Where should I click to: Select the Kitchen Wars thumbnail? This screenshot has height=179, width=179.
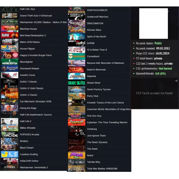(77, 30)
